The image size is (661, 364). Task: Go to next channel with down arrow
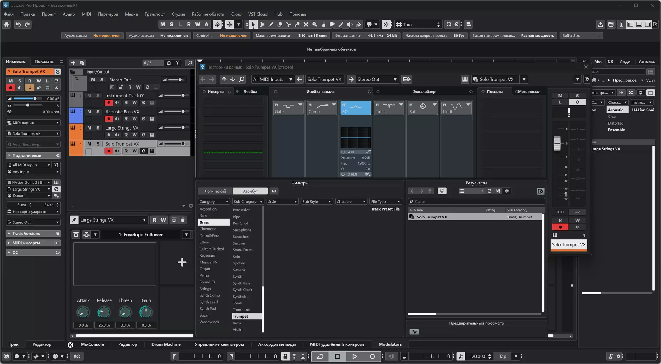(233, 79)
